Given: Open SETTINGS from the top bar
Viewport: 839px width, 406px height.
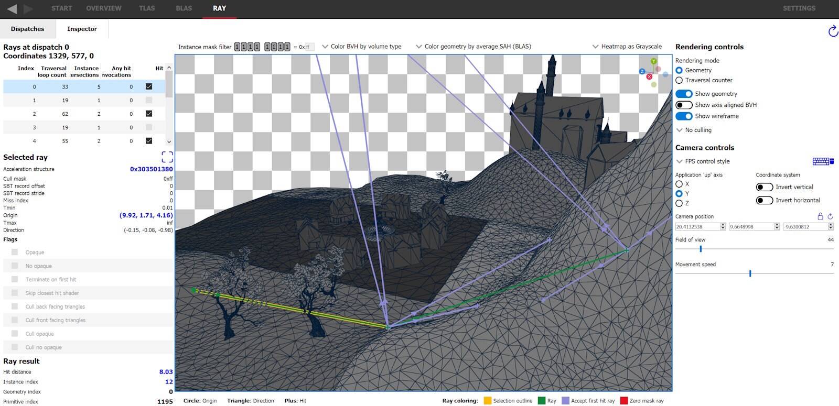Looking at the screenshot, I should coord(799,8).
